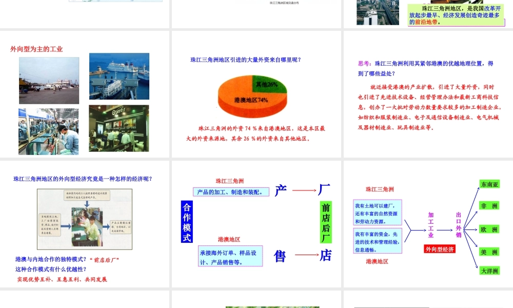Select the white ferry ship photo
The image size is (513, 308).
[x=119, y=76]
